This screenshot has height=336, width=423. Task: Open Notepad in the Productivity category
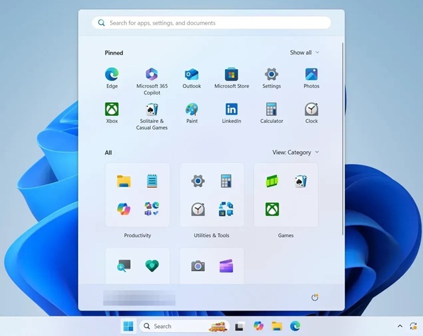pyautogui.click(x=152, y=181)
